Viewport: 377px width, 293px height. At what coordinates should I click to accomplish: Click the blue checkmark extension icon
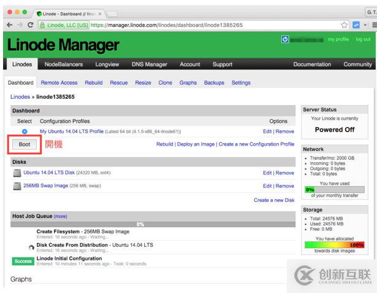pos(356,25)
